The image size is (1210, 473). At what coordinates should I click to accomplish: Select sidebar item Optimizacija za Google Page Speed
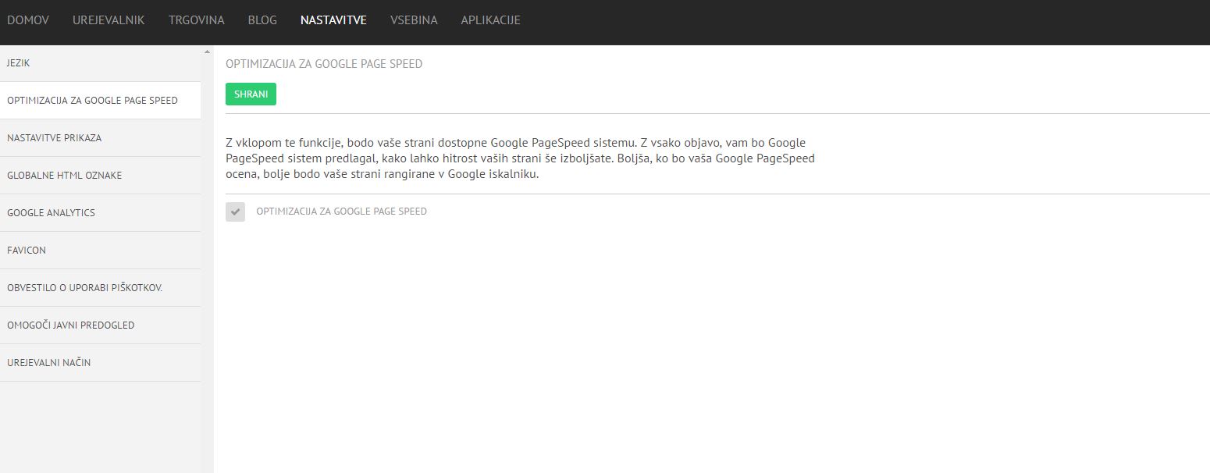coord(100,101)
